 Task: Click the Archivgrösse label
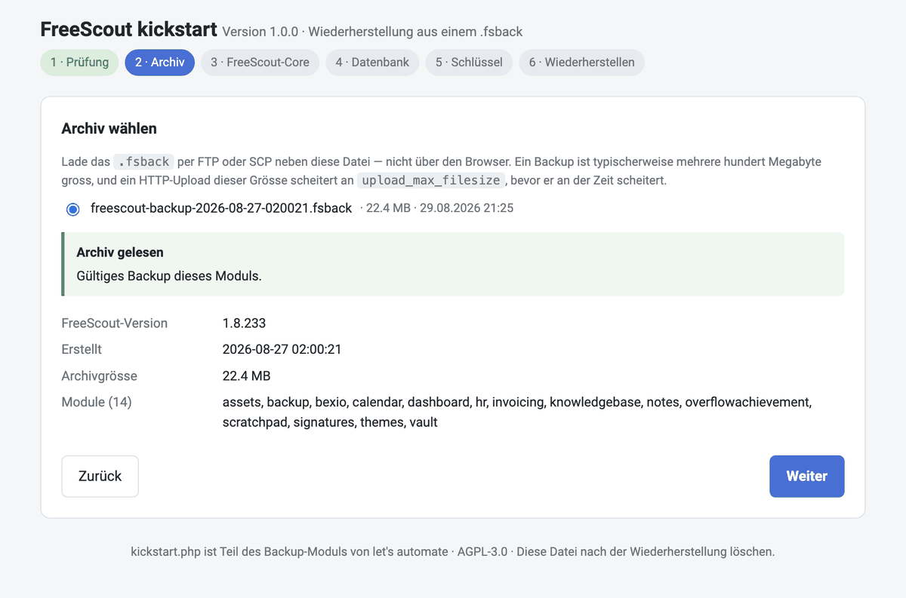tap(100, 376)
